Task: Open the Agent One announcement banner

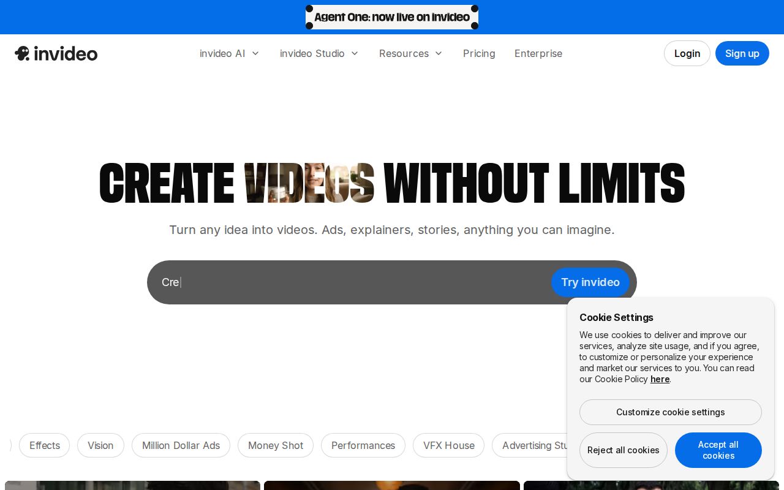Action: point(392,17)
